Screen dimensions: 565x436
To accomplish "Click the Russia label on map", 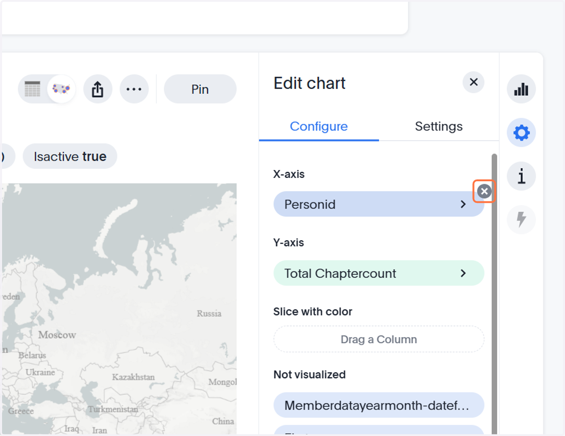I will [x=209, y=313].
